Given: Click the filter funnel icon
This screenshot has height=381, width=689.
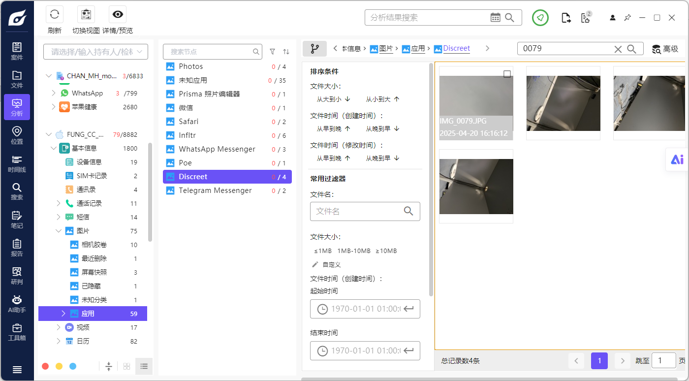Looking at the screenshot, I should pyautogui.click(x=272, y=51).
